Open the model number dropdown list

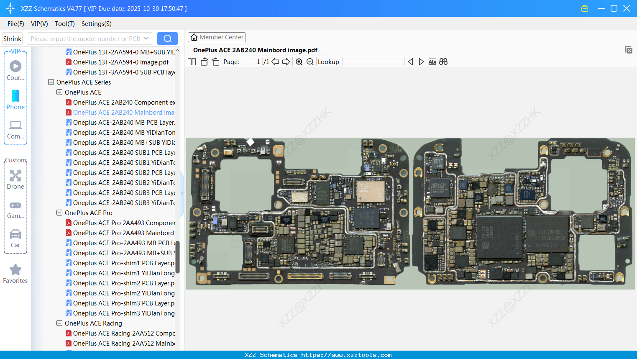(x=147, y=38)
